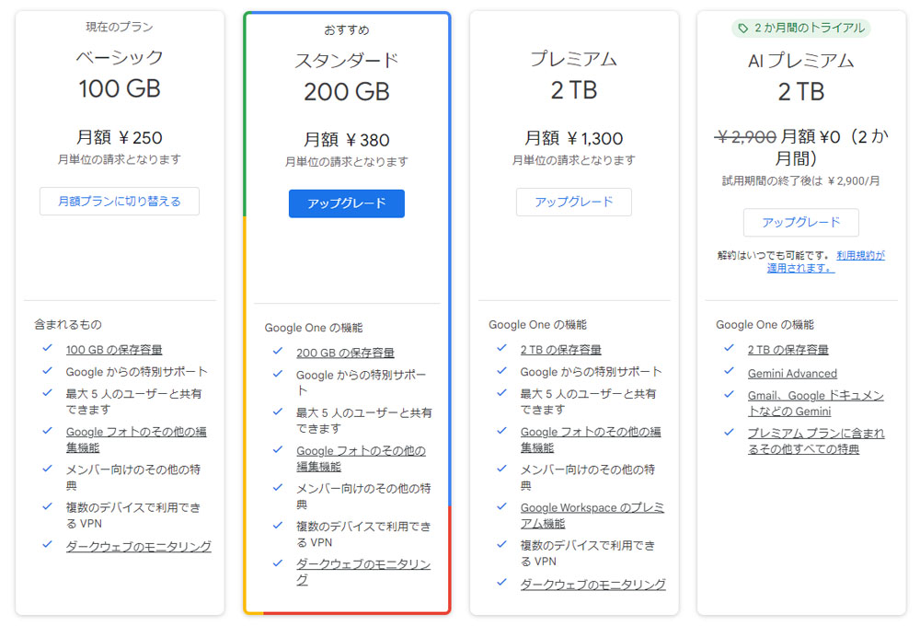Open the Gemini Advanced link
Screen dimensions: 920x626
792,374
